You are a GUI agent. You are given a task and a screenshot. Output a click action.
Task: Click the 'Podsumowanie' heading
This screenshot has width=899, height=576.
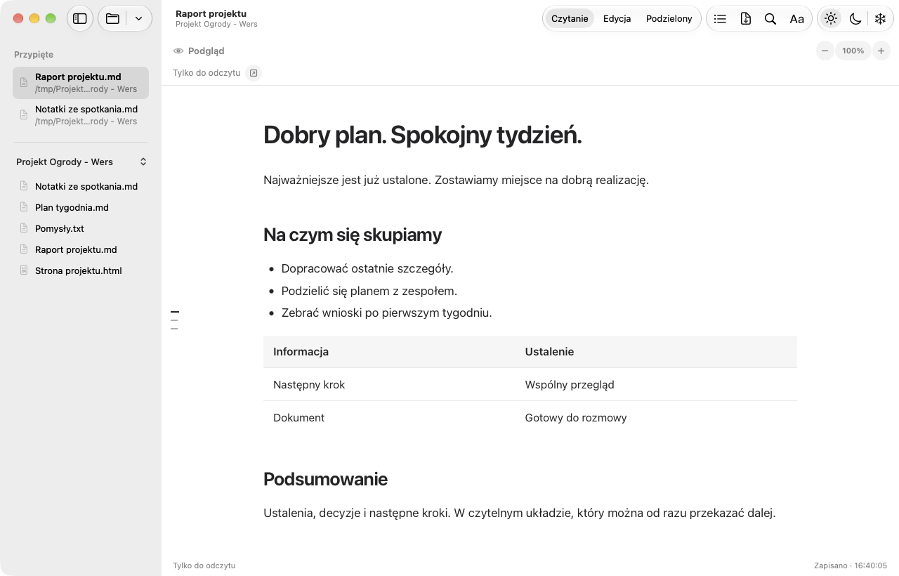click(325, 479)
